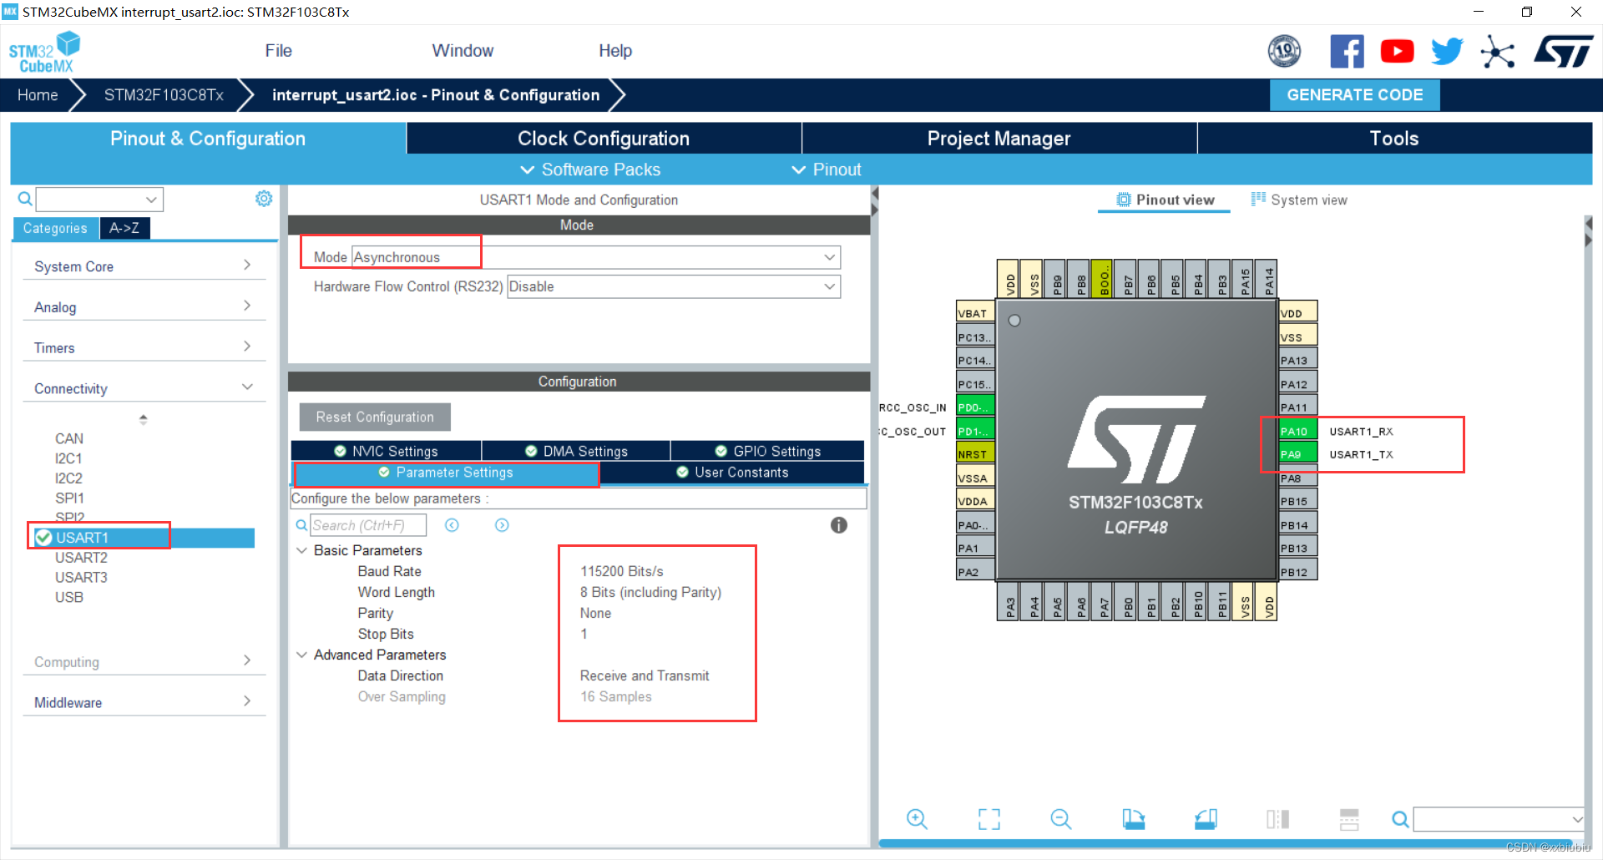Viewport: 1603px width, 860px height.
Task: Enable USART2 in the Connectivity list
Action: (x=81, y=557)
